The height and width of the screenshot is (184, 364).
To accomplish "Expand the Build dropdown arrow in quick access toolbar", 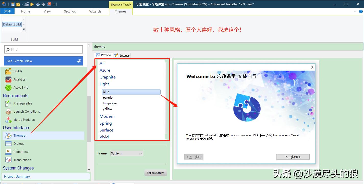I will coord(22,4).
